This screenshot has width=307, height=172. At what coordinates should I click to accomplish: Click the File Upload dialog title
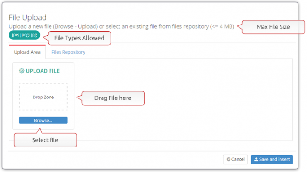pyautogui.click(x=27, y=17)
